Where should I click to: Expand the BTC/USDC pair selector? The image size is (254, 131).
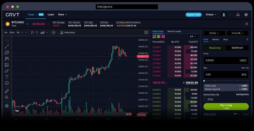click(27, 24)
